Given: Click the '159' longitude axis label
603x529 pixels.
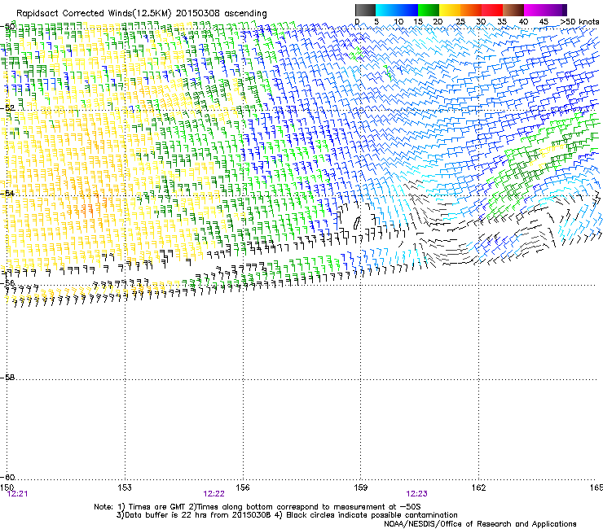Looking at the screenshot, I should pyautogui.click(x=361, y=487).
